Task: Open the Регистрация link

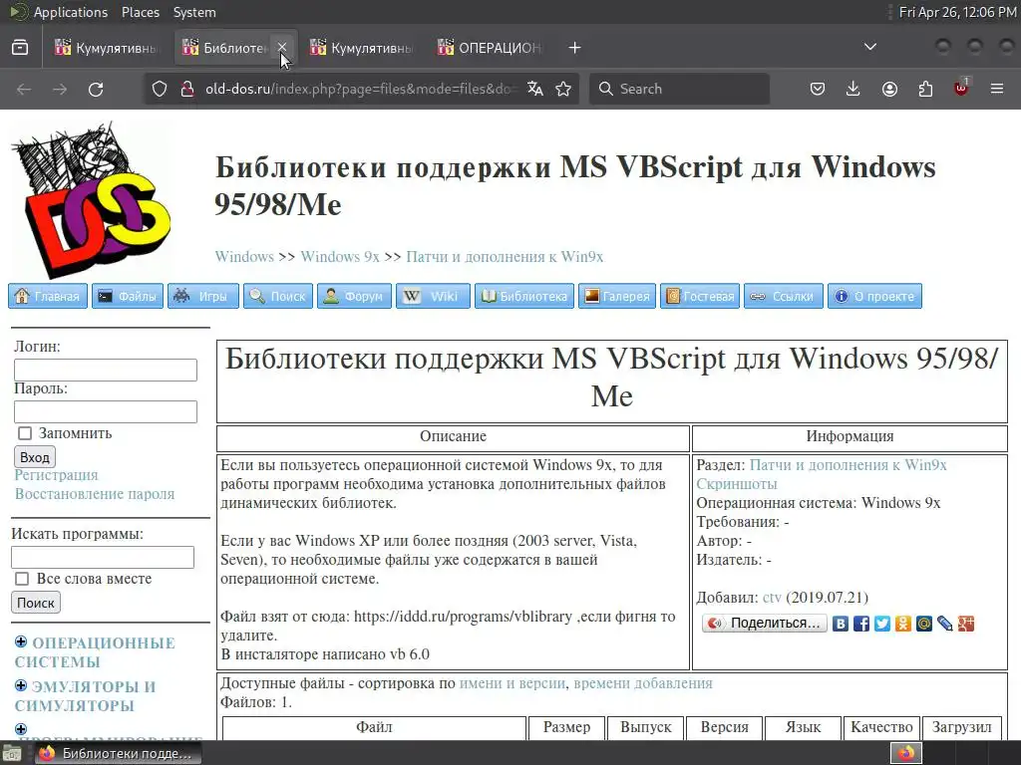Action: pyautogui.click(x=56, y=475)
